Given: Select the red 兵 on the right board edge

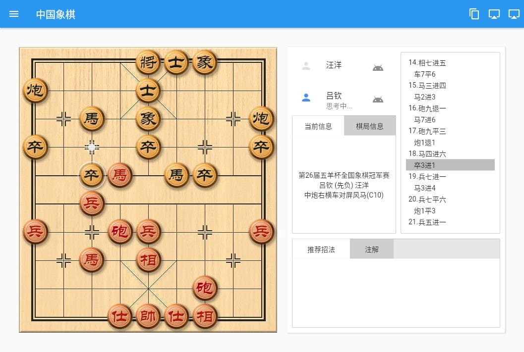Looking at the screenshot, I should click(x=261, y=231).
